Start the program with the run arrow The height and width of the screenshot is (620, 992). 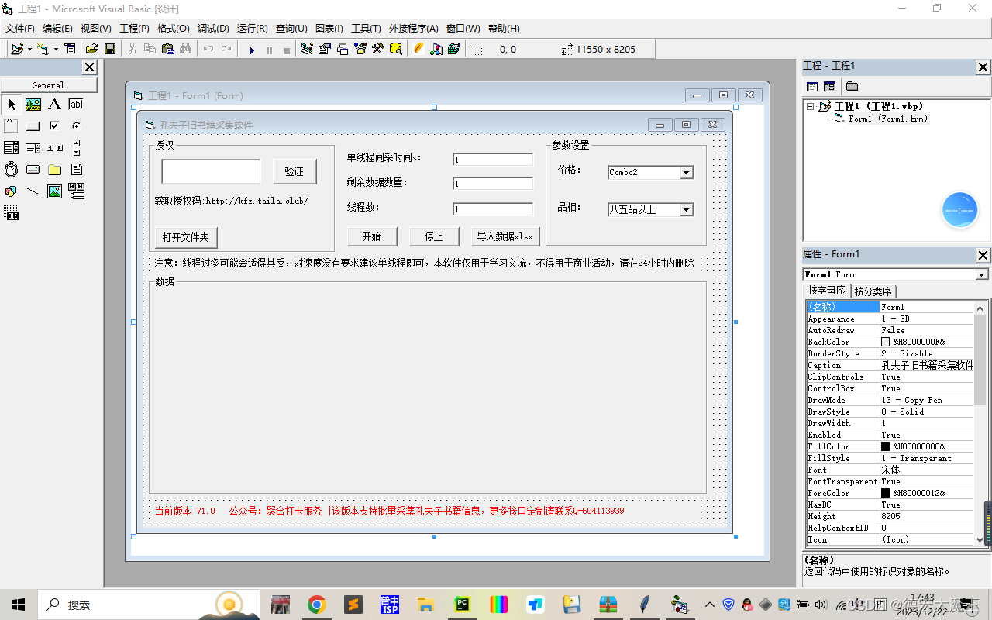click(x=252, y=50)
